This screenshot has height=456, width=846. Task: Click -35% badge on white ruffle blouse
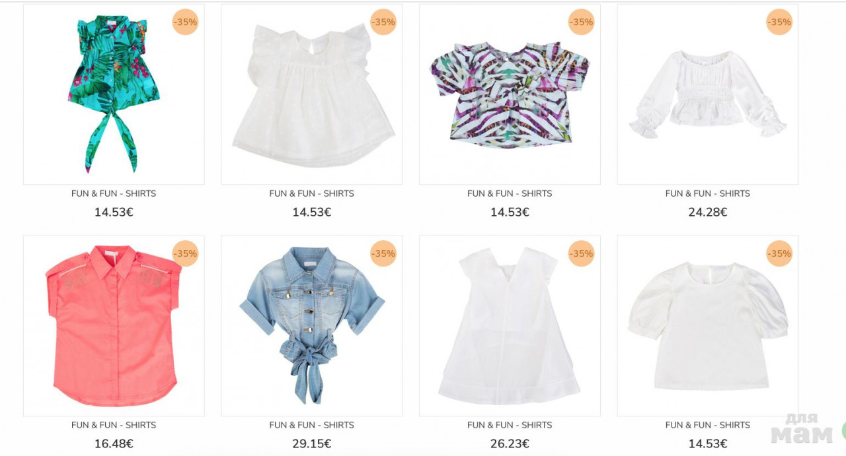[x=383, y=22]
